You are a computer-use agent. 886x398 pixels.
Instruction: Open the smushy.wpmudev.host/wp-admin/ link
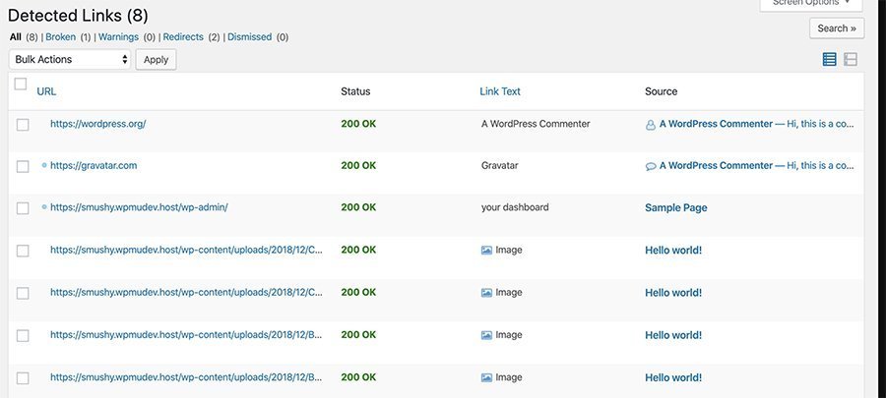pyautogui.click(x=139, y=207)
